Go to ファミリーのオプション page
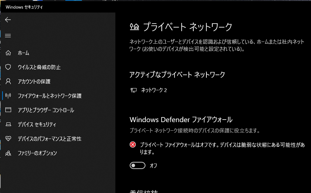 (37, 153)
